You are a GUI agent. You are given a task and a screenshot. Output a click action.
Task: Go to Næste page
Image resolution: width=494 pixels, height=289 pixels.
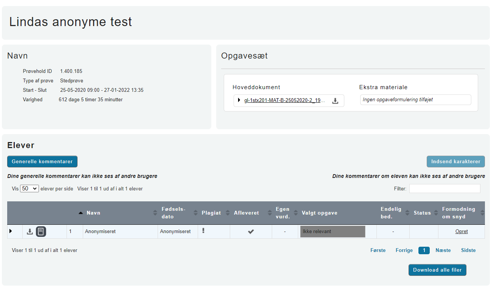tap(443, 250)
